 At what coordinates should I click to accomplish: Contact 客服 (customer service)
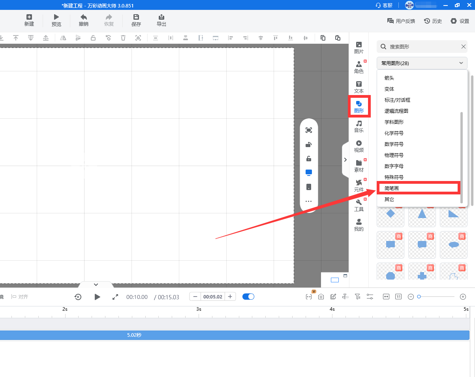[x=384, y=5]
